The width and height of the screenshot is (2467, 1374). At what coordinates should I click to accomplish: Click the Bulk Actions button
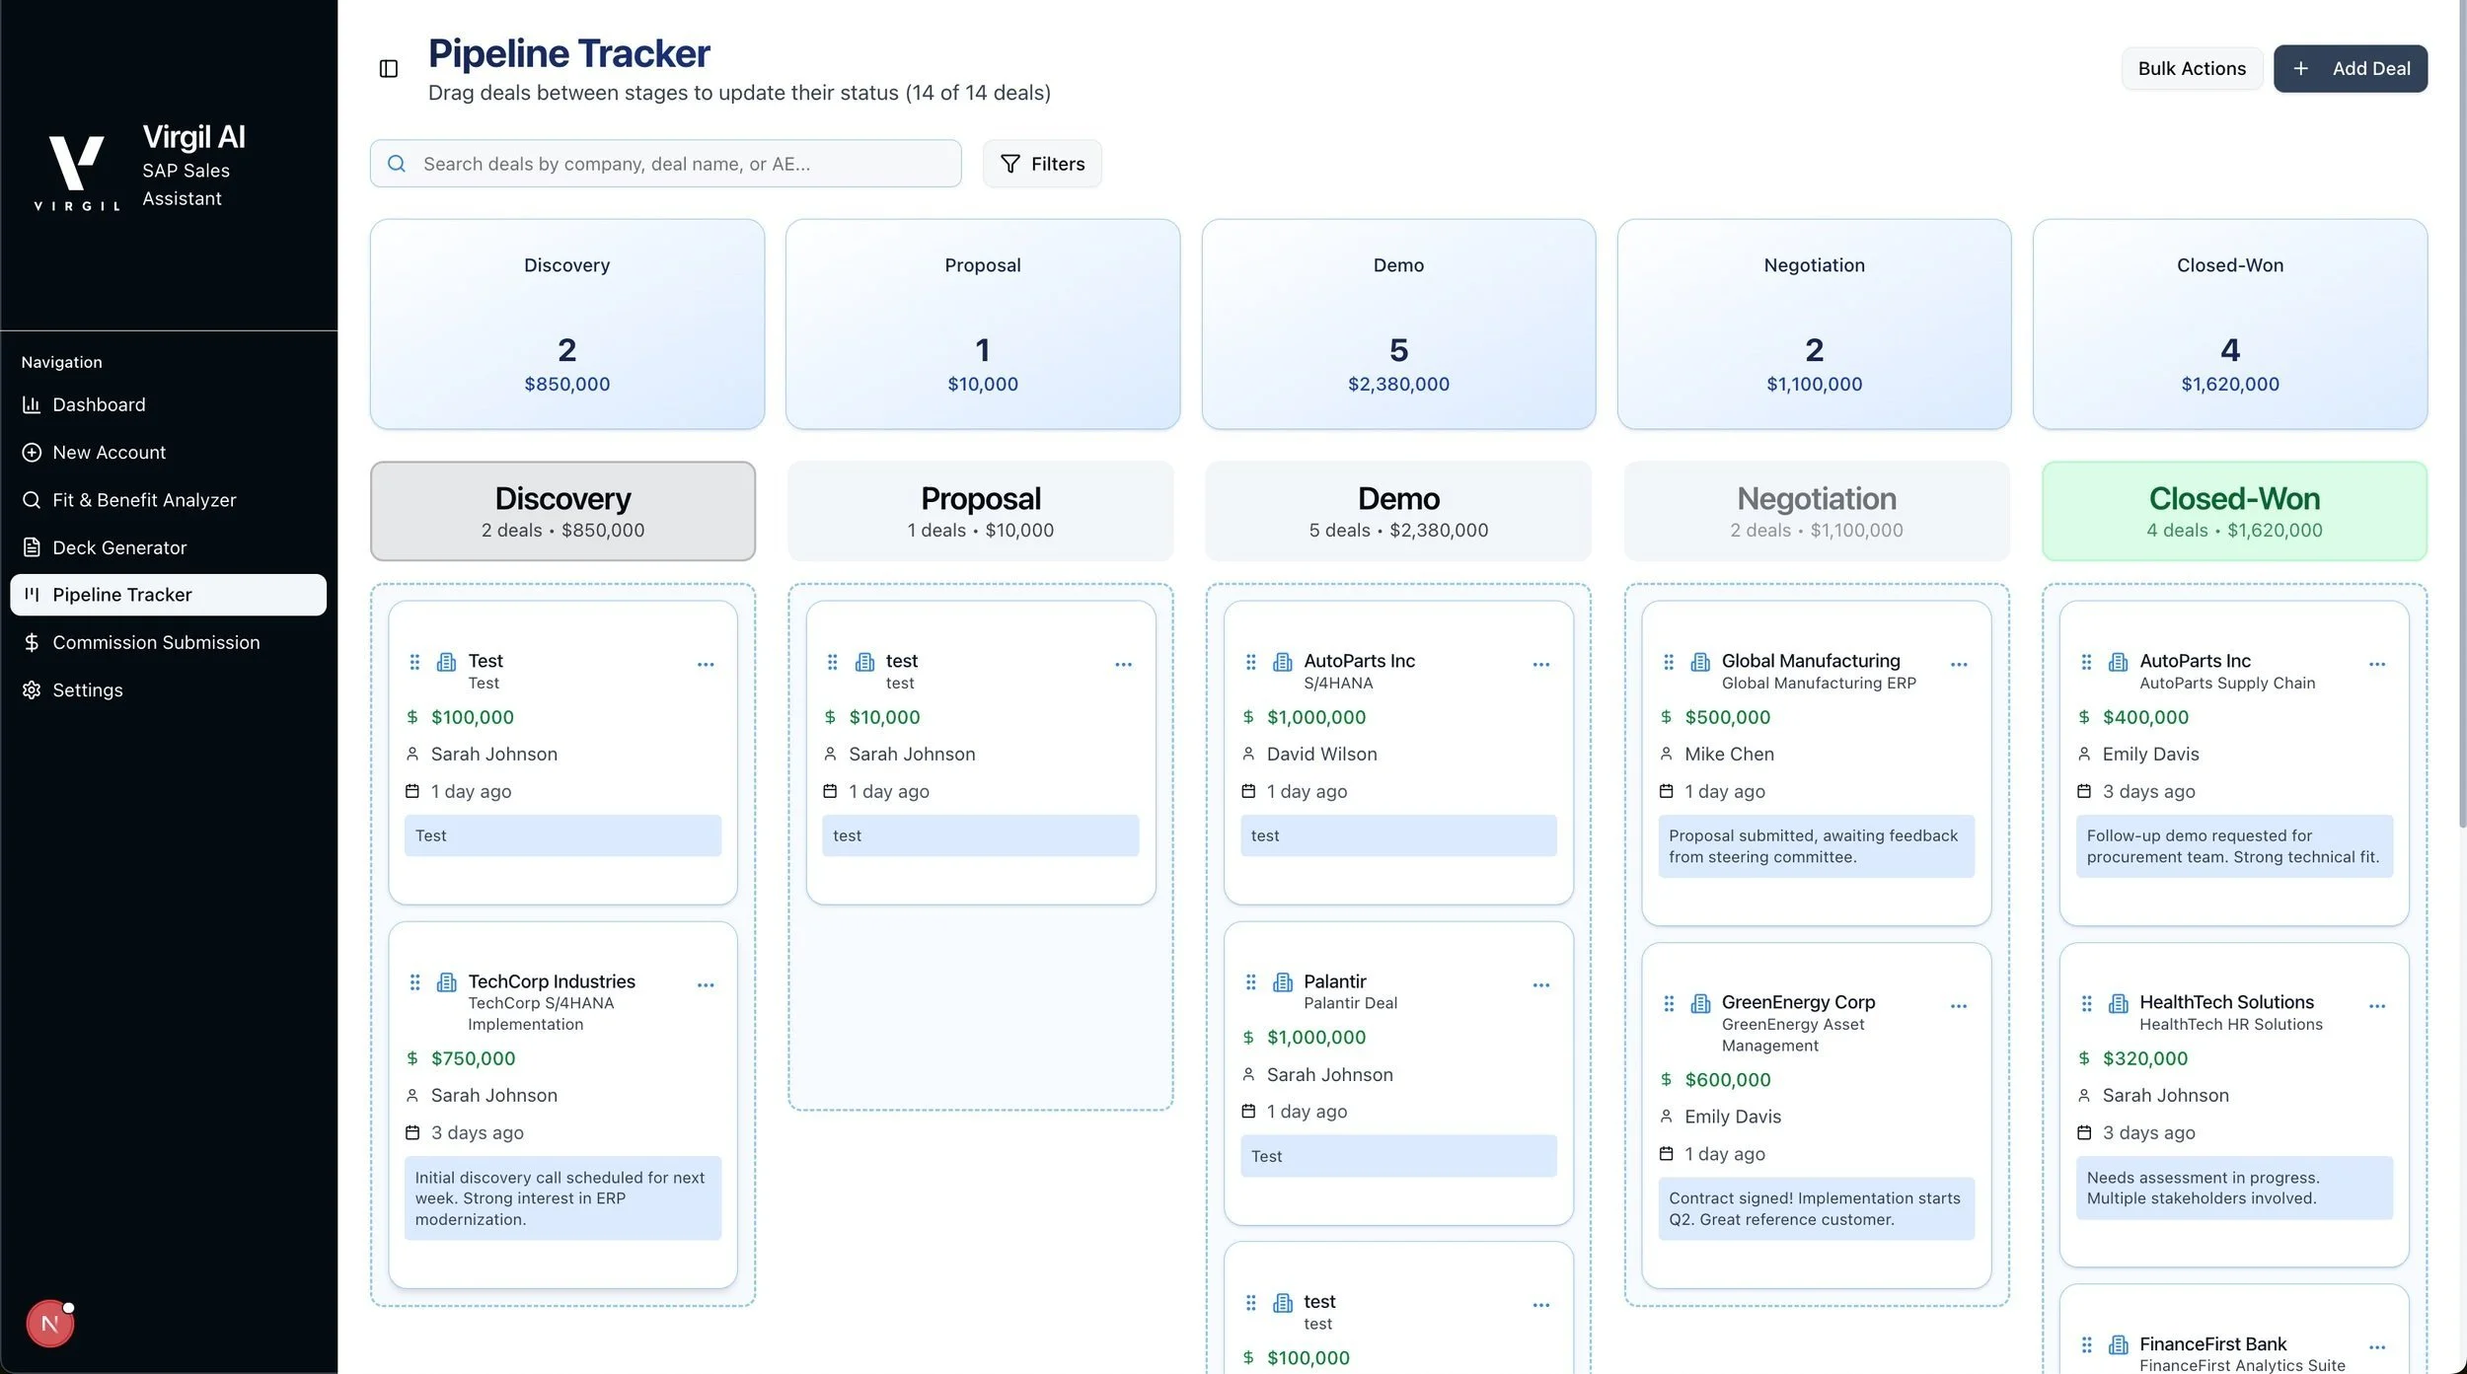click(x=2192, y=68)
